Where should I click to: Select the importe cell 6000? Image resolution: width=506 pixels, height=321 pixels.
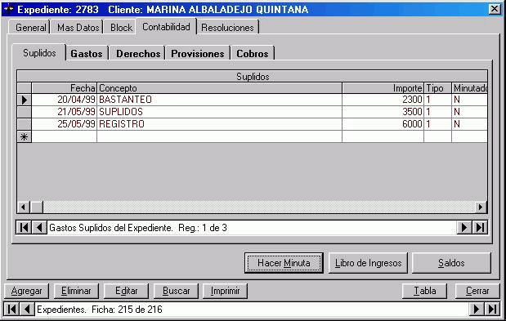tap(383, 124)
